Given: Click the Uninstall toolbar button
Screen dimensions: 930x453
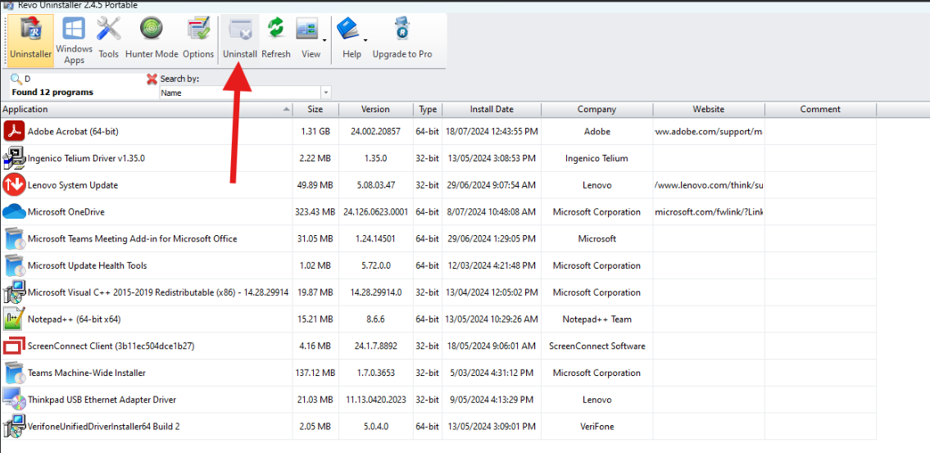Looking at the screenshot, I should (239, 39).
